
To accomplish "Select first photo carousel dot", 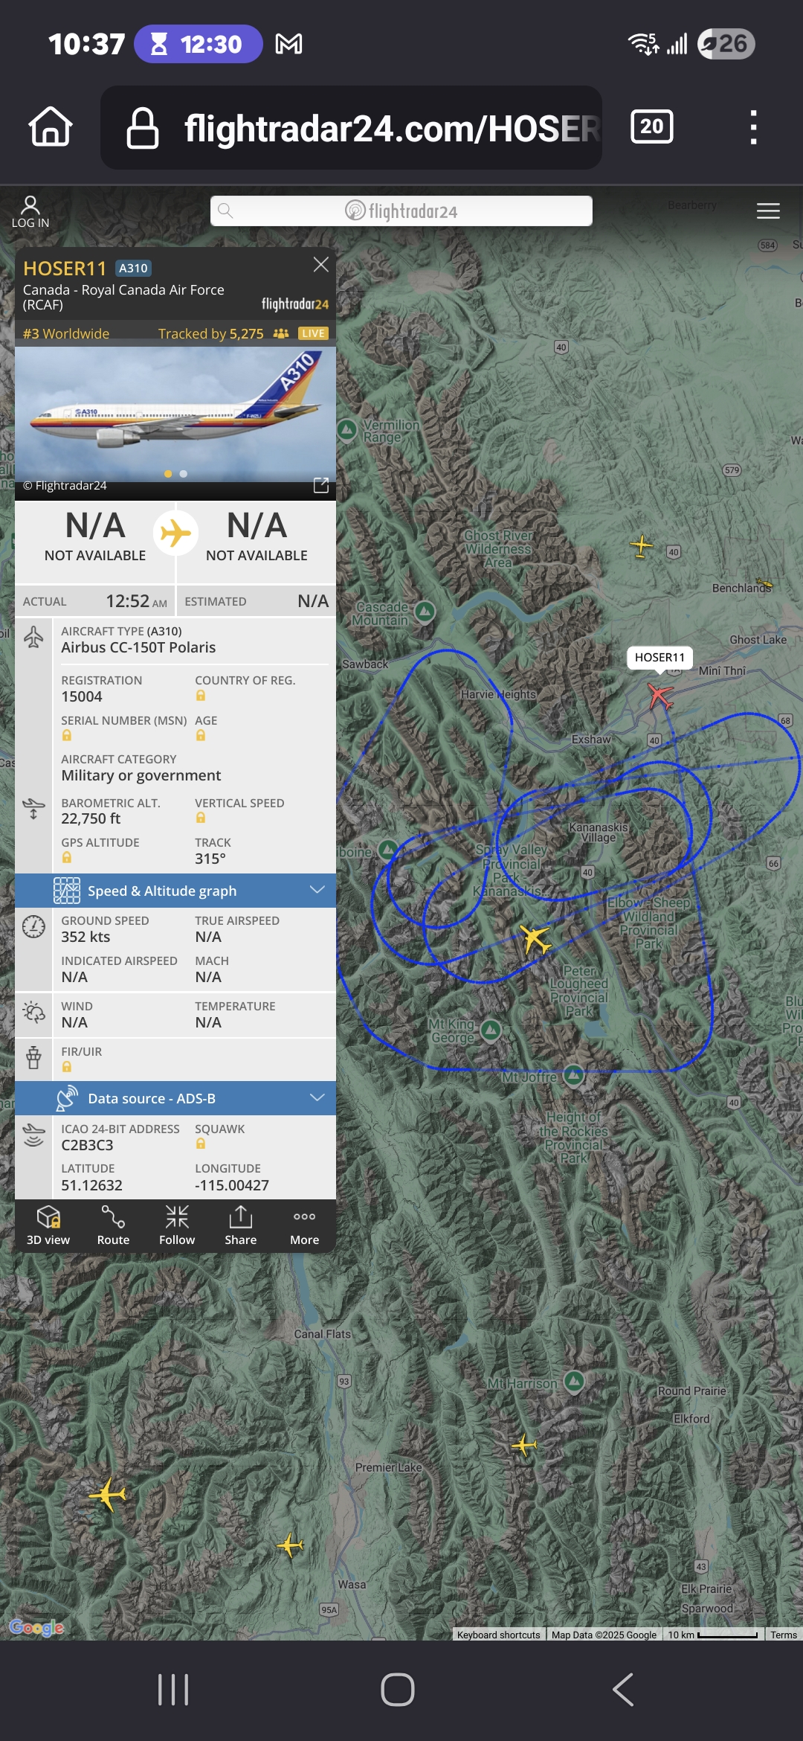I will coord(168,474).
